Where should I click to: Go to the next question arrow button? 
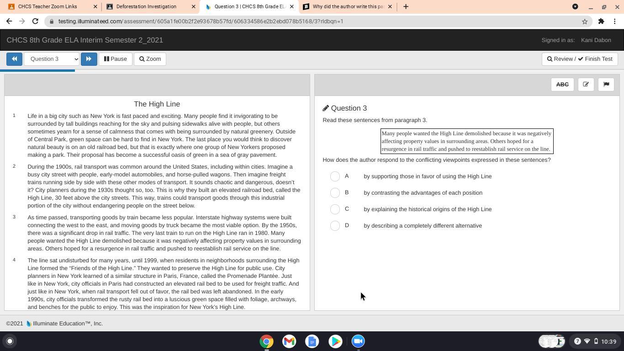[89, 59]
